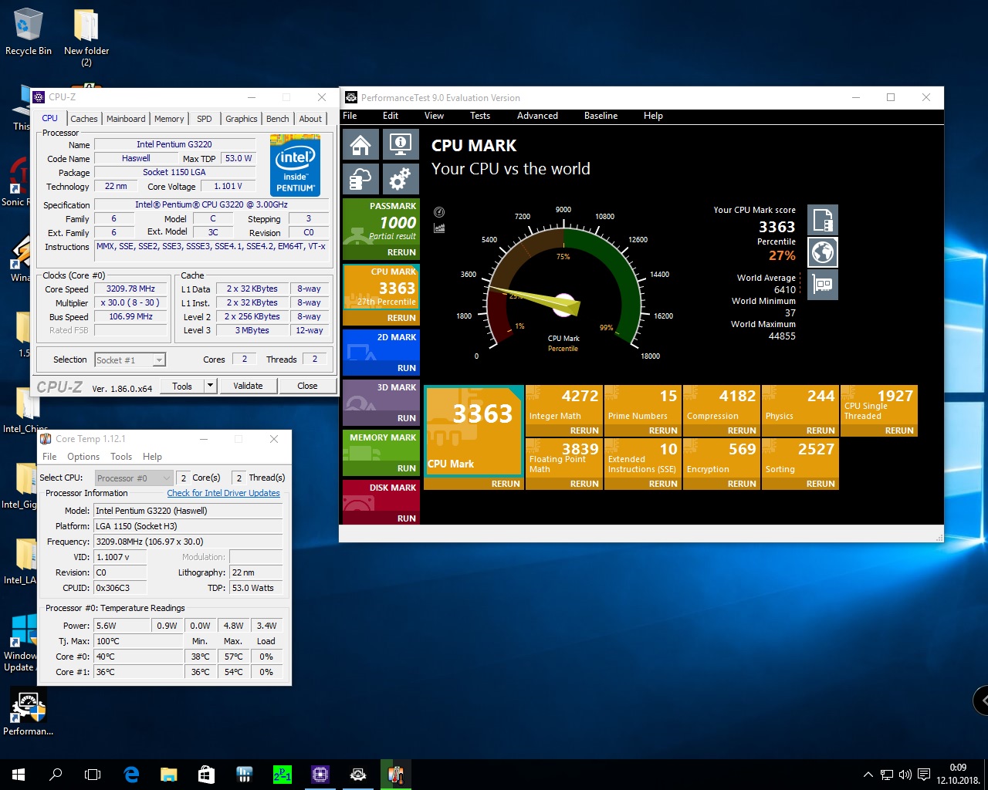Rerun the Integer Math test

tap(584, 430)
